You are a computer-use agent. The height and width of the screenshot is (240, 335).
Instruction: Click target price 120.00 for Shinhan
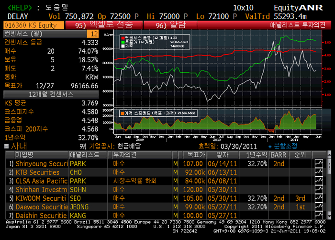point(193,190)
